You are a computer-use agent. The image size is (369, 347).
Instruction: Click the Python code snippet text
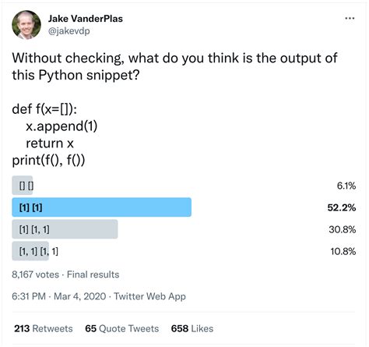coord(54,134)
